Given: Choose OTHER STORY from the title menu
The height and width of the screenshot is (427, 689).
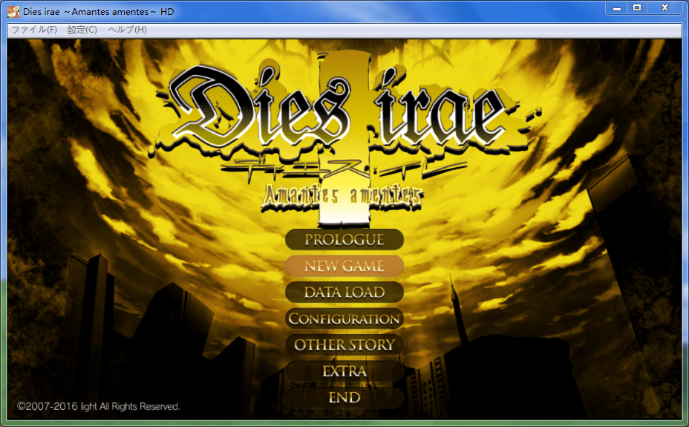Looking at the screenshot, I should coord(344,345).
